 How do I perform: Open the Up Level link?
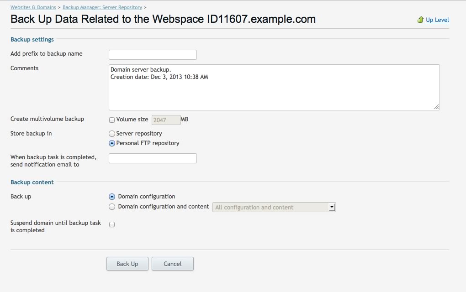[x=437, y=20]
